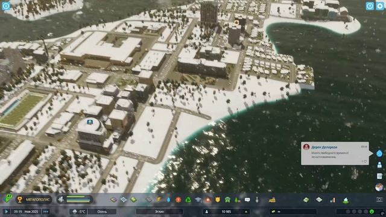Viewport: 386px width, 217px height.
Task: Click Дерек Делароза name link
Action: tap(324, 147)
